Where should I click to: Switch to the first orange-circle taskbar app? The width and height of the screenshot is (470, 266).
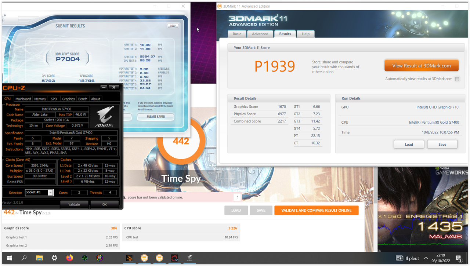click(x=144, y=258)
